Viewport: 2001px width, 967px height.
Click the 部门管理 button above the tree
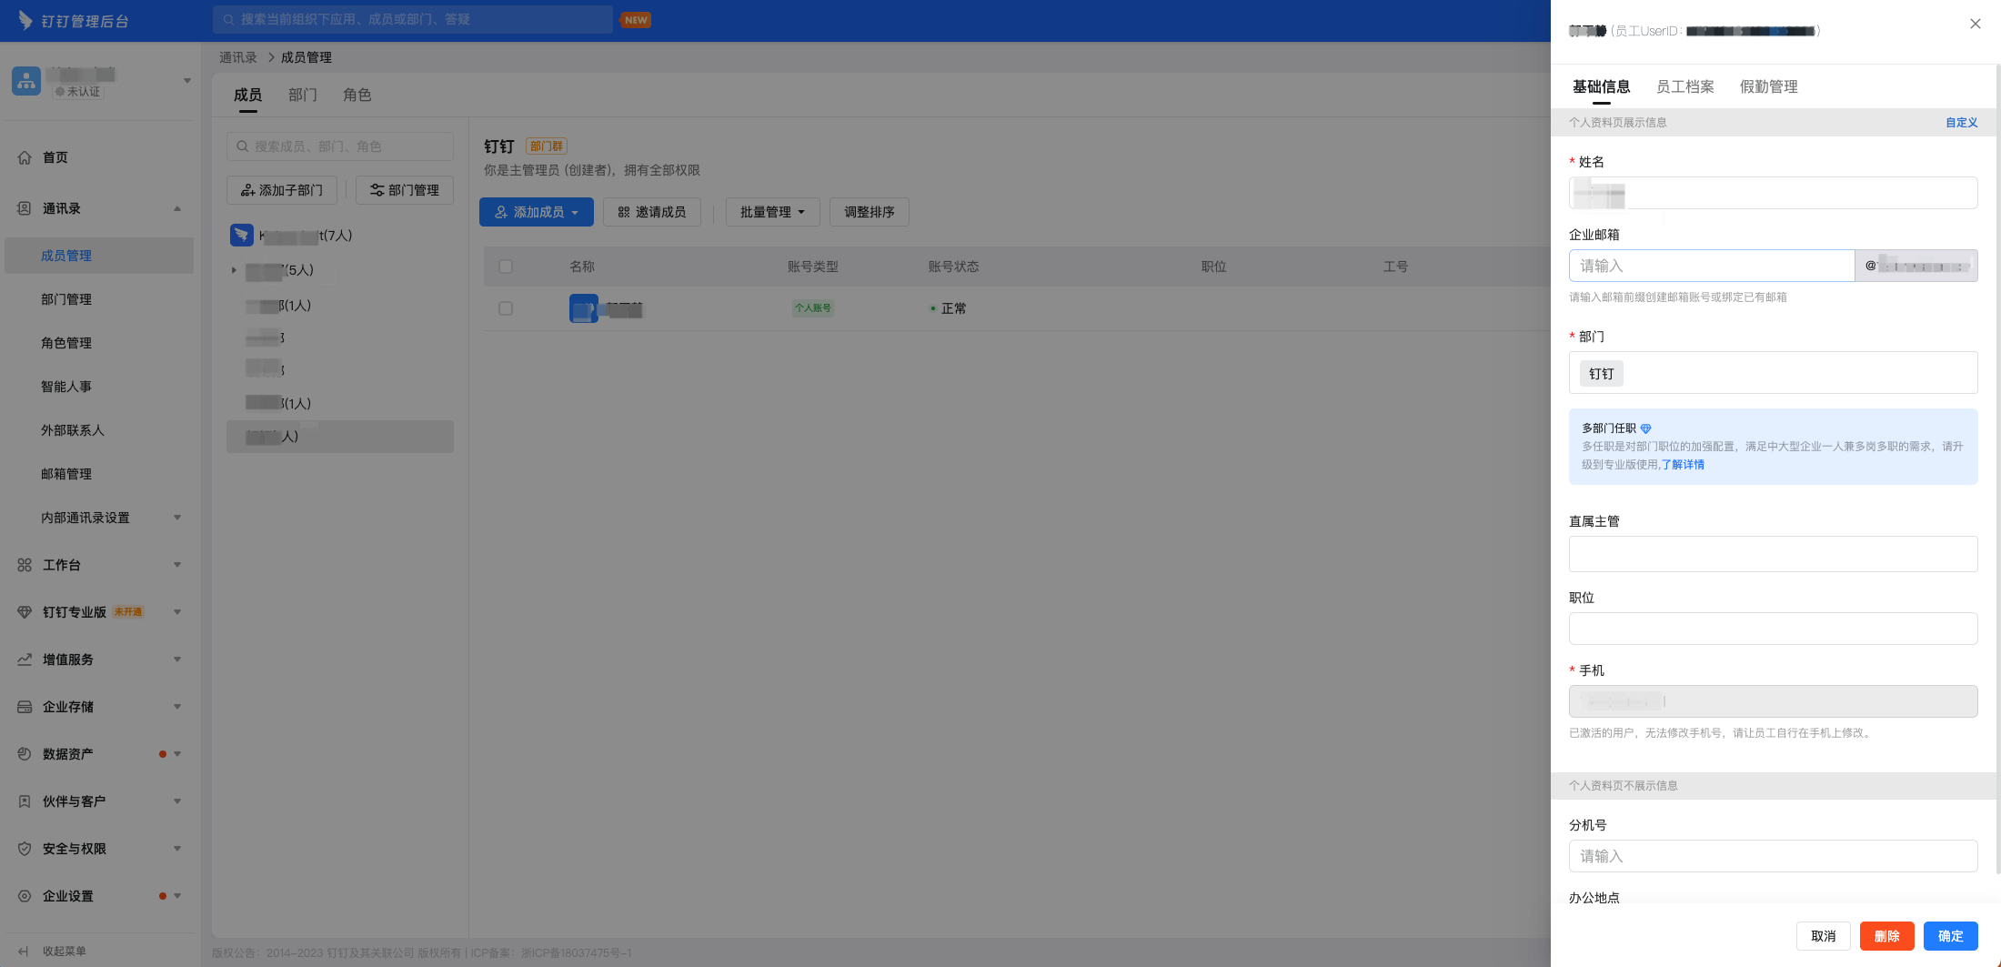405,190
